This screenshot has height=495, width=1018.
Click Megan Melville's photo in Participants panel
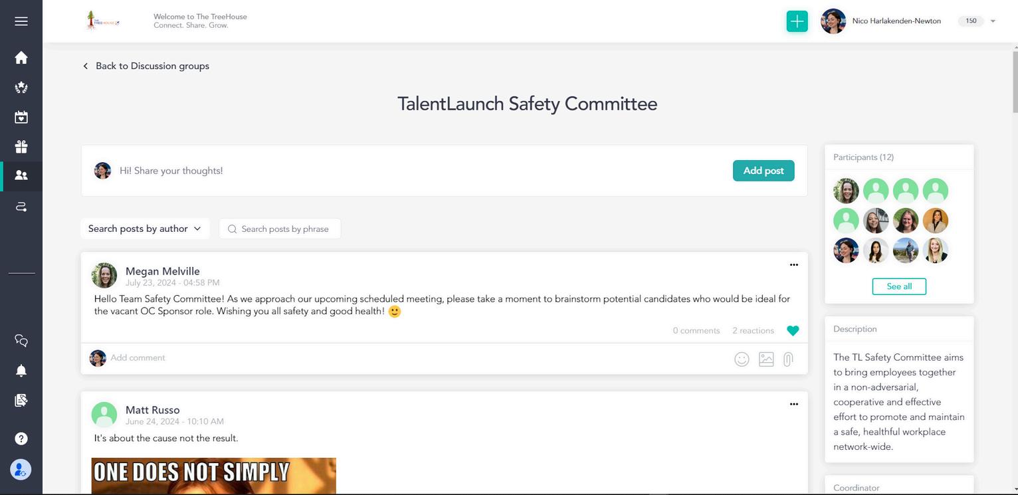point(846,191)
